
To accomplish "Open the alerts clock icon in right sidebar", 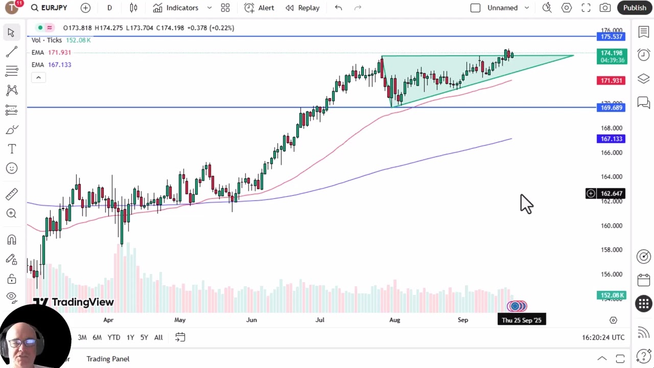I will coord(643,55).
